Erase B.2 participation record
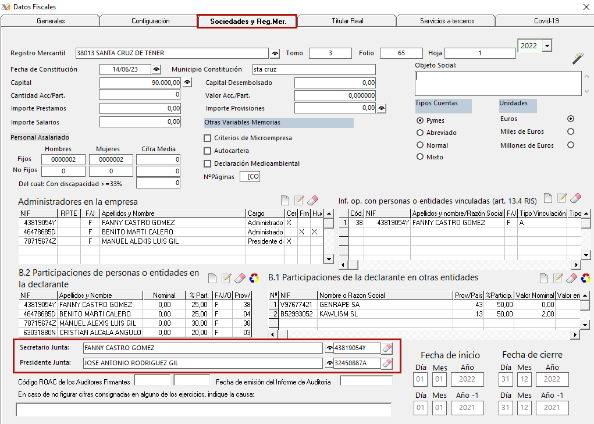This screenshot has height=424, width=594. point(240,278)
